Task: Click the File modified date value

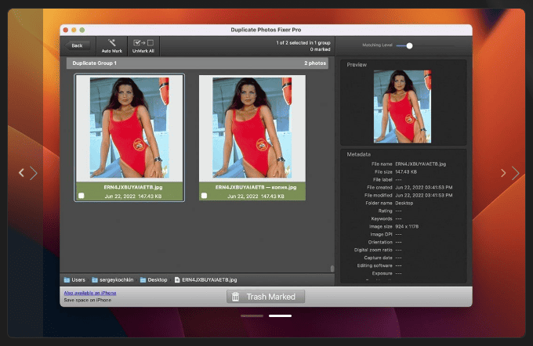Action: (x=423, y=195)
